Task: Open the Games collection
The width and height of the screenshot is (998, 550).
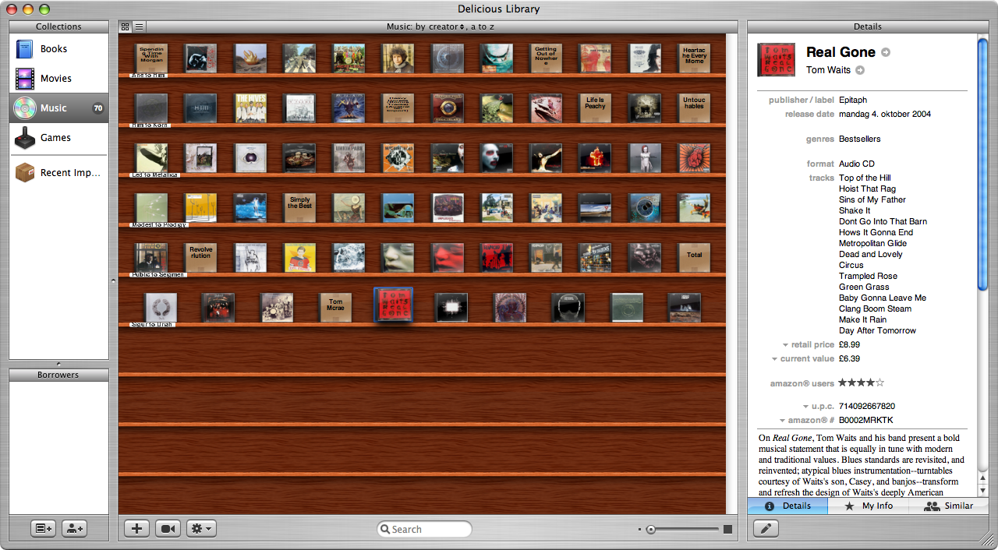Action: tap(58, 138)
